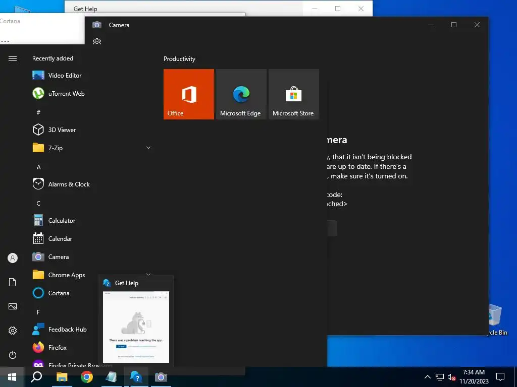Open taskbar Search
This screenshot has width=517, height=387.
tap(36, 377)
